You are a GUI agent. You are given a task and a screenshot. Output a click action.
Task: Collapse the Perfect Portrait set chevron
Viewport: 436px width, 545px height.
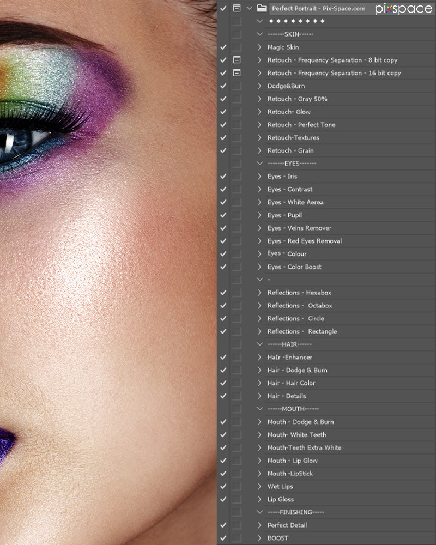point(250,8)
